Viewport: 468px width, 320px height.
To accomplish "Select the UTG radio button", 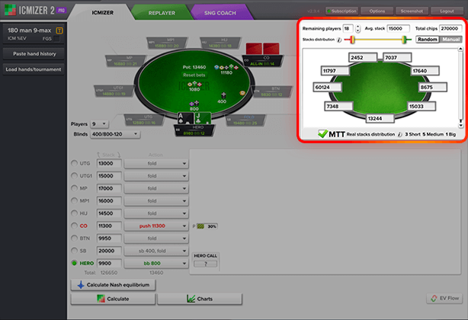I will pyautogui.click(x=74, y=163).
